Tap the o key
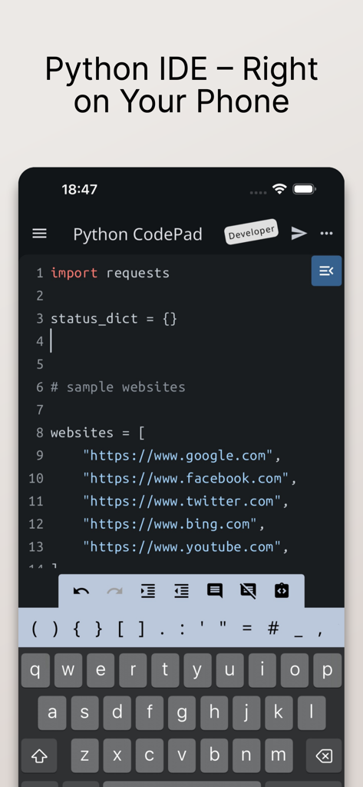The width and height of the screenshot is (363, 787). [x=295, y=670]
